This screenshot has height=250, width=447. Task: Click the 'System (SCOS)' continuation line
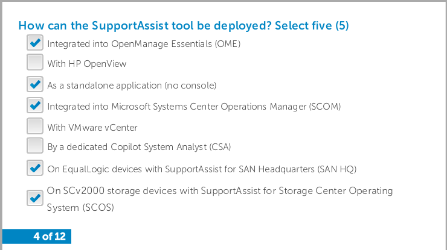coord(80,208)
